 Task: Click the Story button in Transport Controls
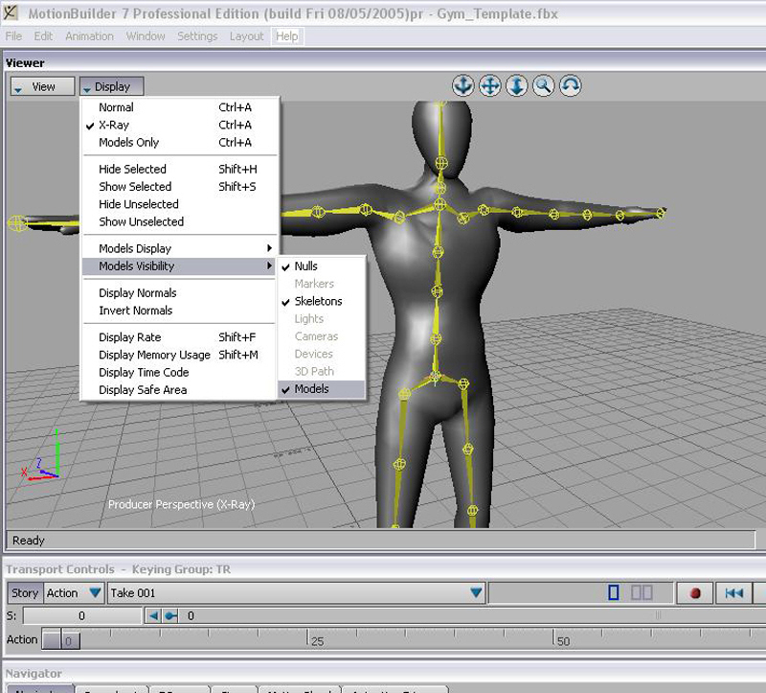(25, 593)
